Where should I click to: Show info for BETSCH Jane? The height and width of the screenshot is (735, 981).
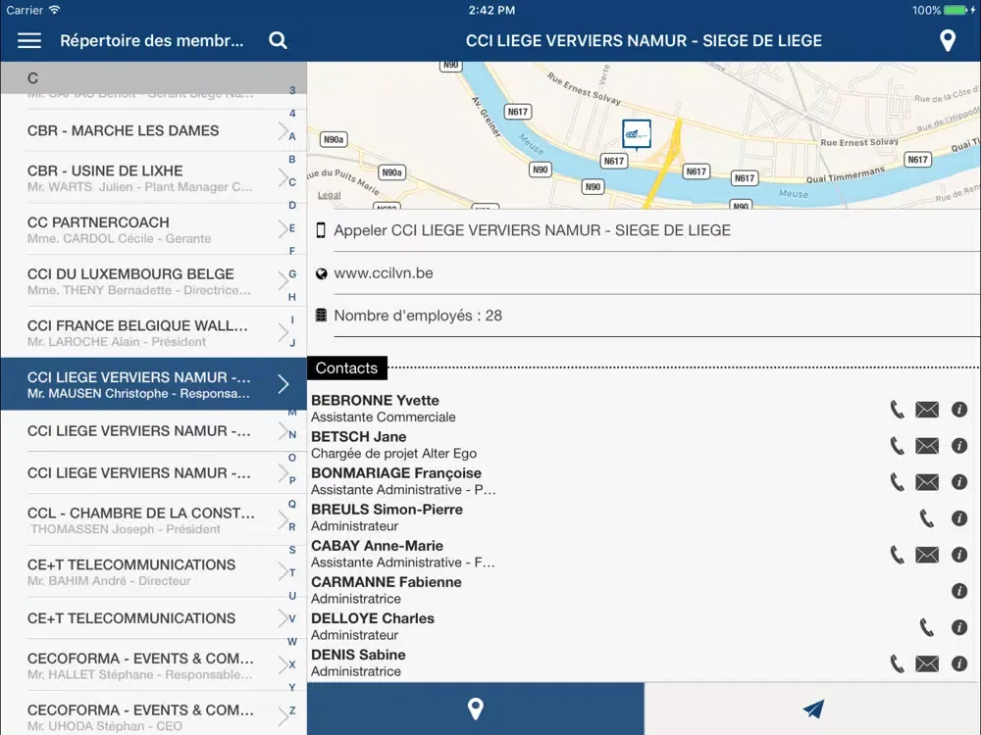[x=959, y=446]
